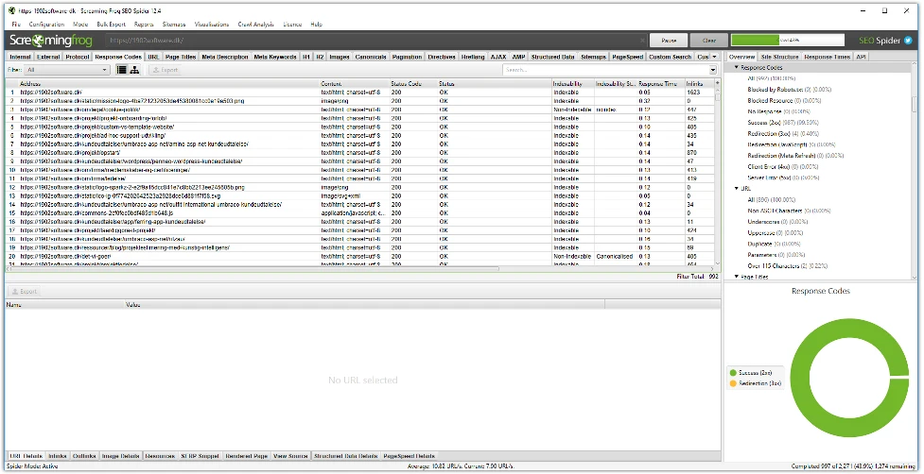Screen dimensions: 924x474
Task: Switch to list view mode
Action: (121, 70)
